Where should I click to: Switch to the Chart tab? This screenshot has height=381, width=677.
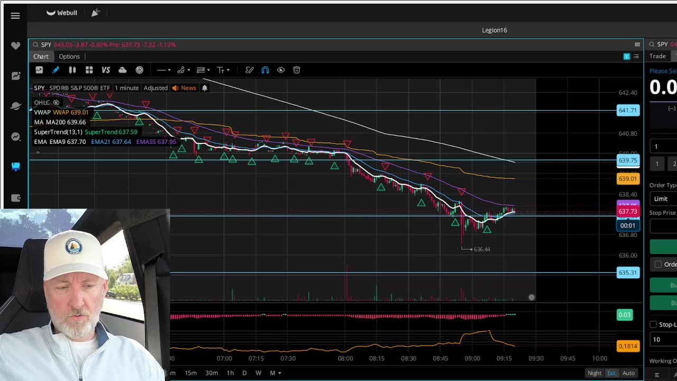point(41,57)
